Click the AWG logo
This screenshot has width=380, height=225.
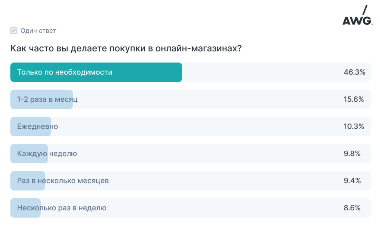357,15
